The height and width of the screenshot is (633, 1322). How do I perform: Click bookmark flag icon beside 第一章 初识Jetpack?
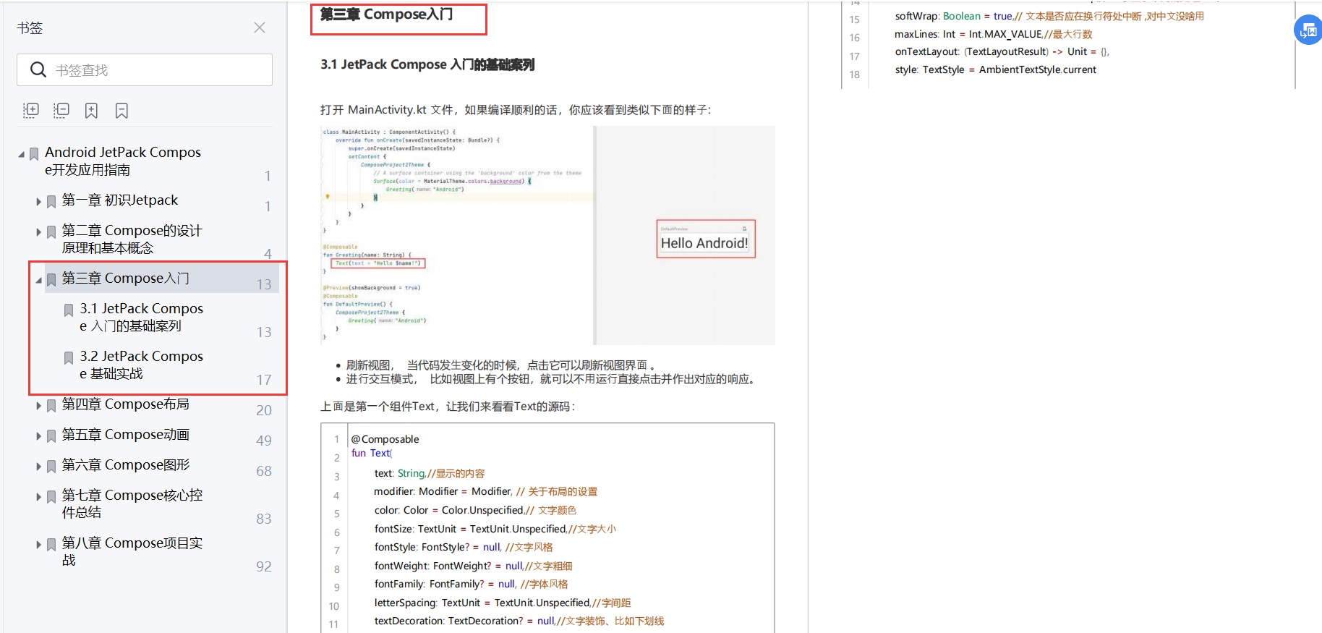[x=51, y=202]
